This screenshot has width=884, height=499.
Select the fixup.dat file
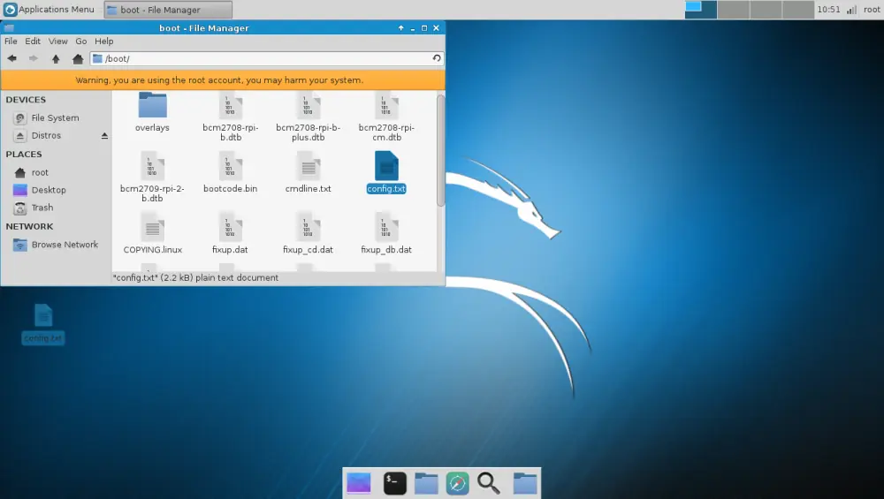pyautogui.click(x=230, y=234)
